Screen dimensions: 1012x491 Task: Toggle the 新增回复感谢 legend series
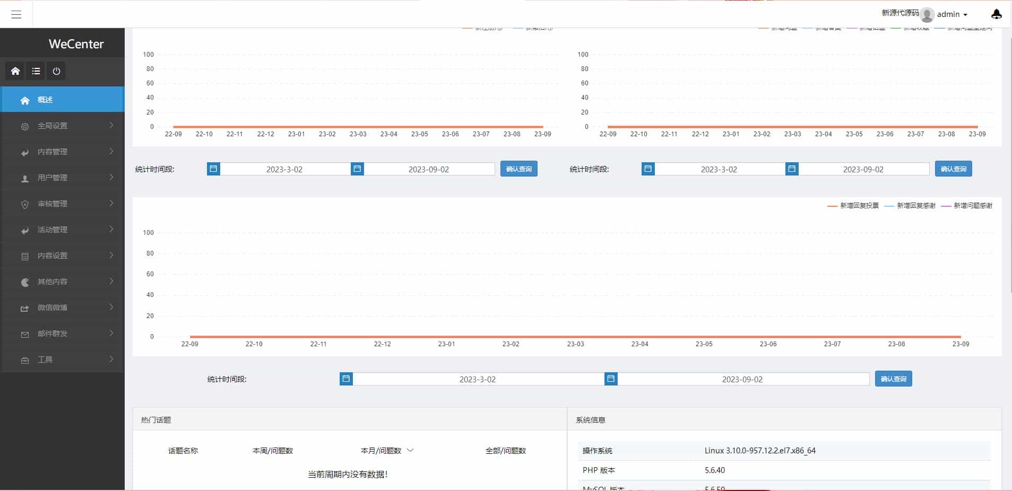[x=910, y=206]
